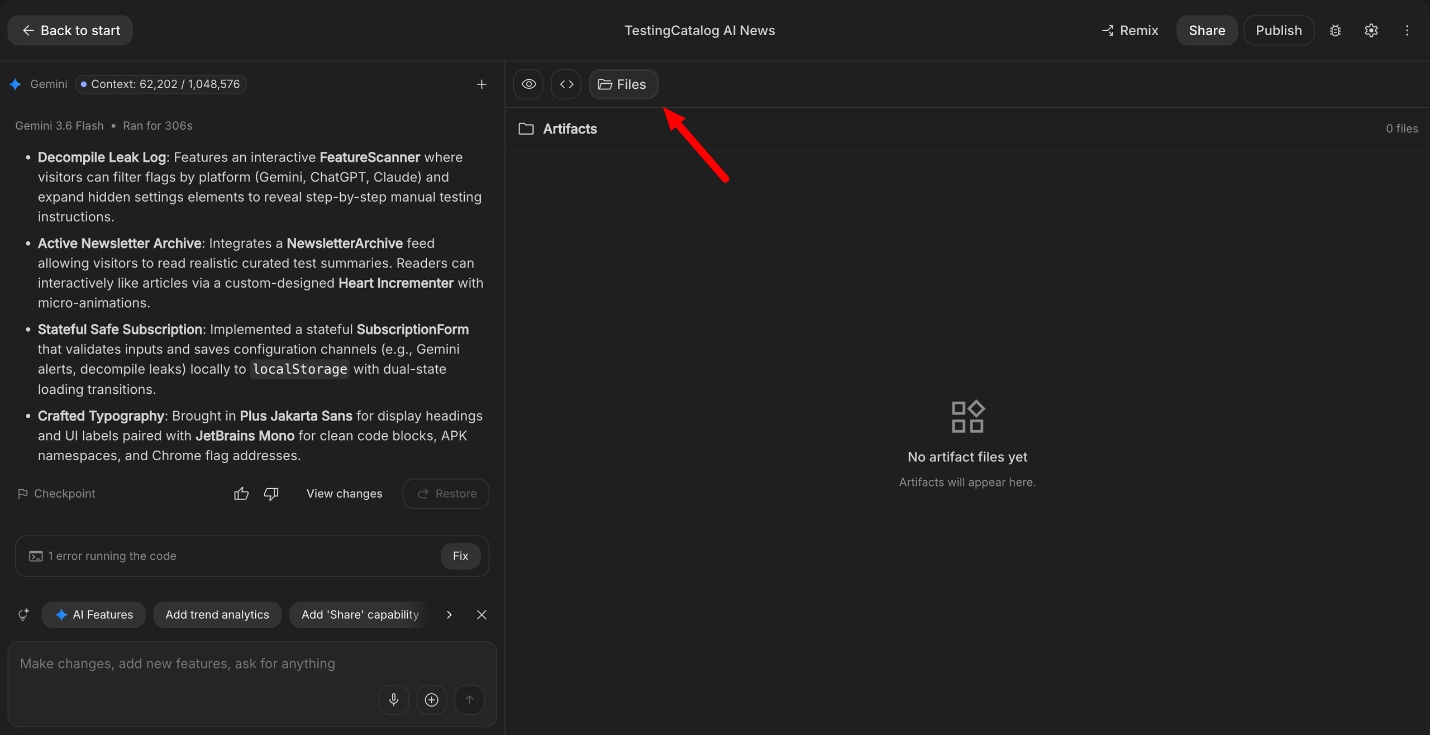Click the Restore button
Image resolution: width=1430 pixels, height=735 pixels.
coord(446,494)
